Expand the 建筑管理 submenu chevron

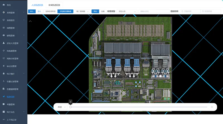click(24, 35)
